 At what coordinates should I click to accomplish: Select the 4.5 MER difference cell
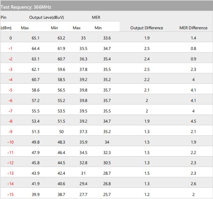click(x=193, y=121)
